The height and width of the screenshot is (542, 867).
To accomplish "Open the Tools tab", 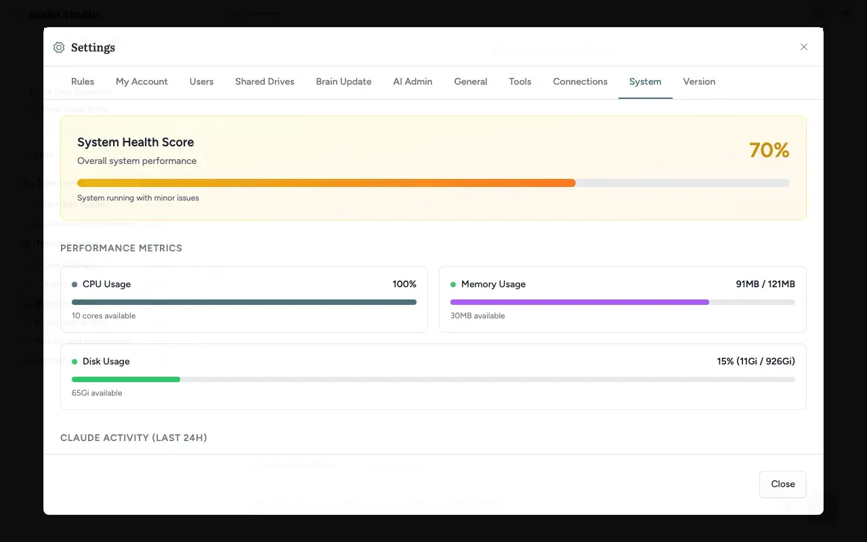I will (520, 81).
